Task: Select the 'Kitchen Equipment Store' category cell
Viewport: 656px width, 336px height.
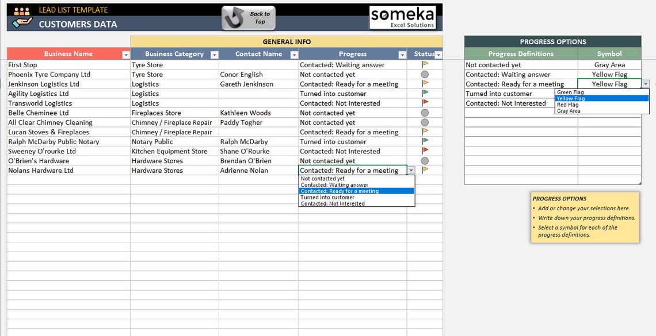Action: pyautogui.click(x=174, y=151)
